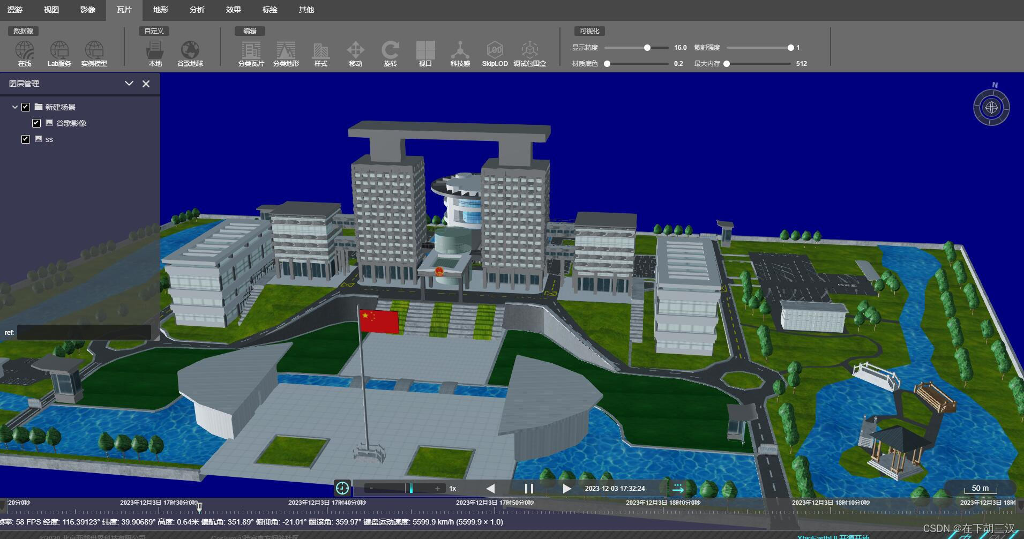Activate the 旋转 rotate tool
The height and width of the screenshot is (539, 1024).
coord(390,54)
